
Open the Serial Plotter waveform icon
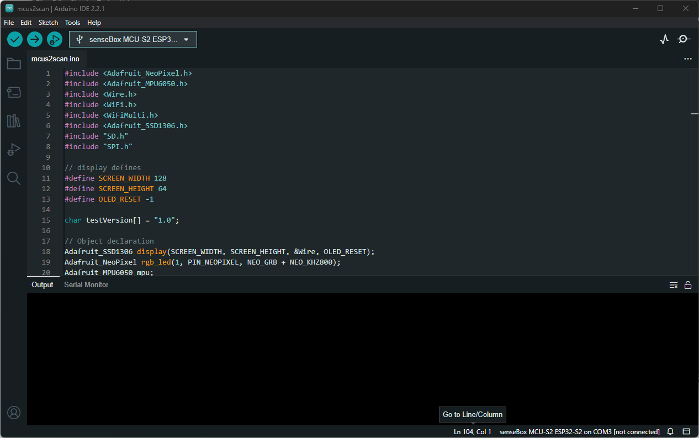coord(664,39)
